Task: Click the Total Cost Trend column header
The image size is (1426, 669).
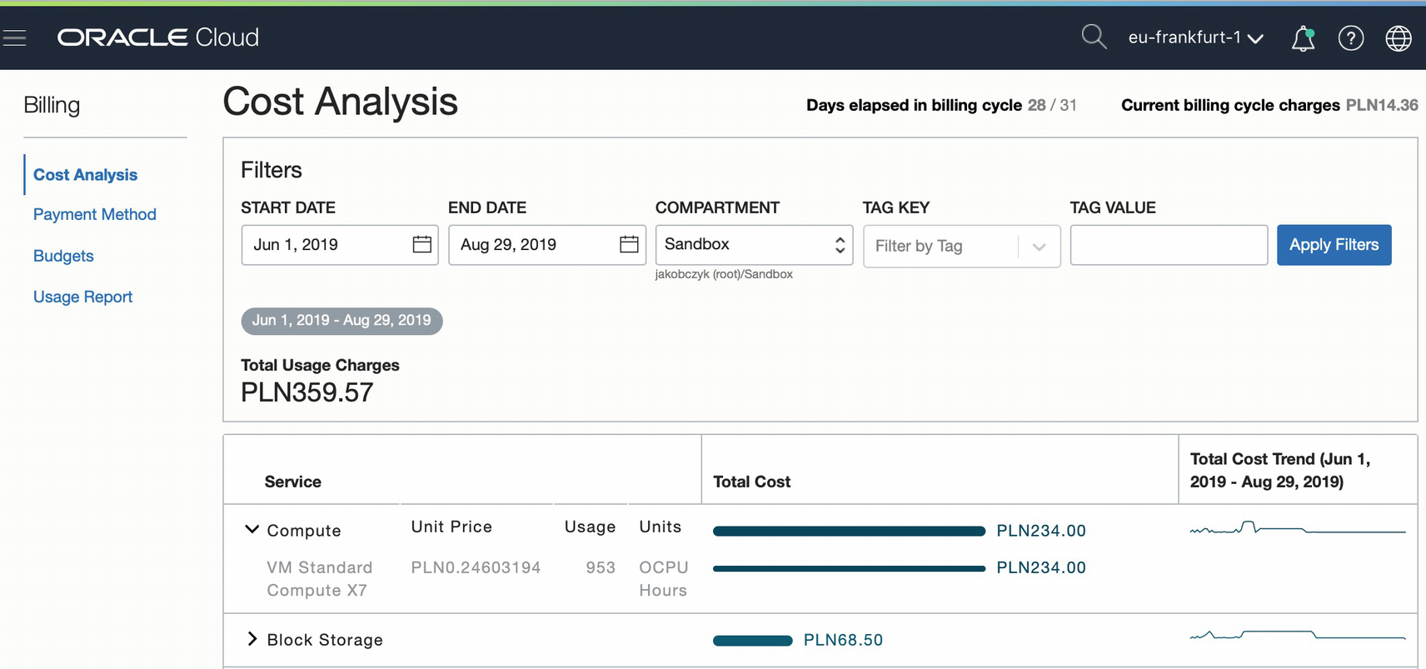Action: (x=1279, y=470)
